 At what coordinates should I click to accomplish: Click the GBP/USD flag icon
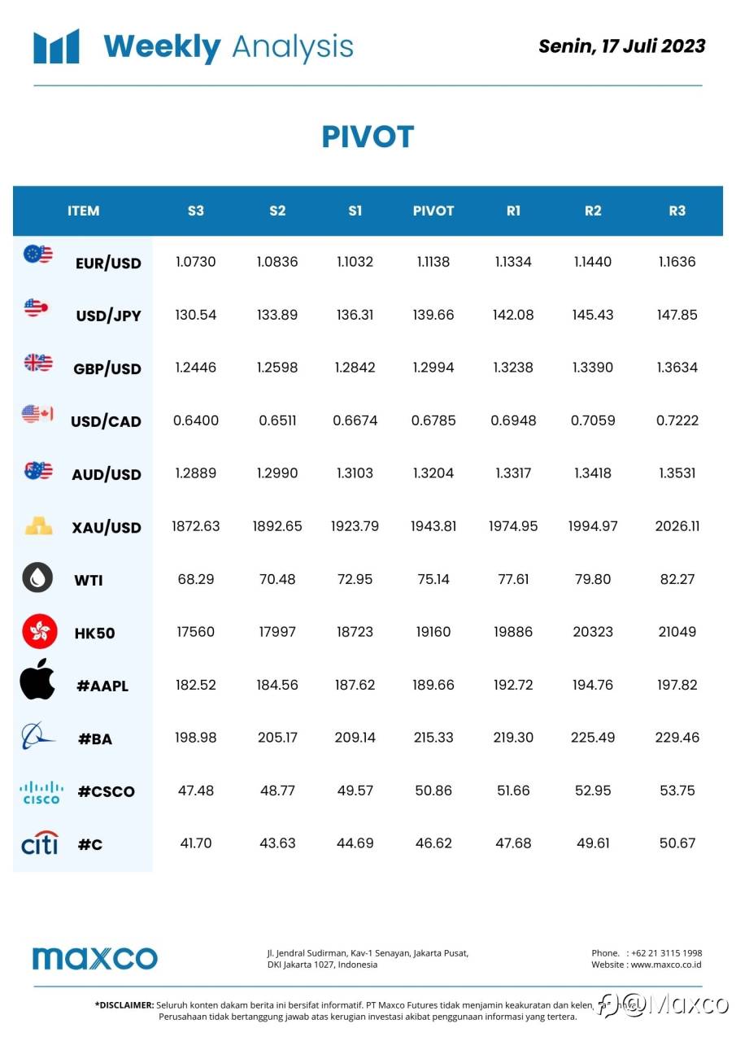pyautogui.click(x=37, y=363)
